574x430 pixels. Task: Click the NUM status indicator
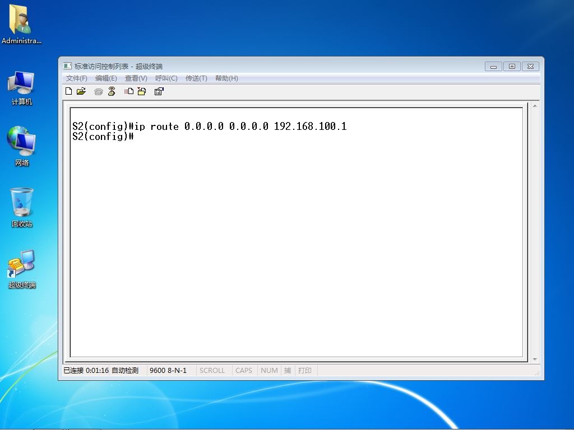(x=269, y=371)
